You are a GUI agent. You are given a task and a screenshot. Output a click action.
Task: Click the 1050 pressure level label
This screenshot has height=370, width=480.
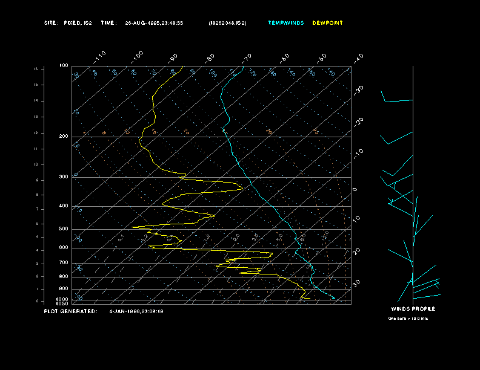click(x=62, y=303)
